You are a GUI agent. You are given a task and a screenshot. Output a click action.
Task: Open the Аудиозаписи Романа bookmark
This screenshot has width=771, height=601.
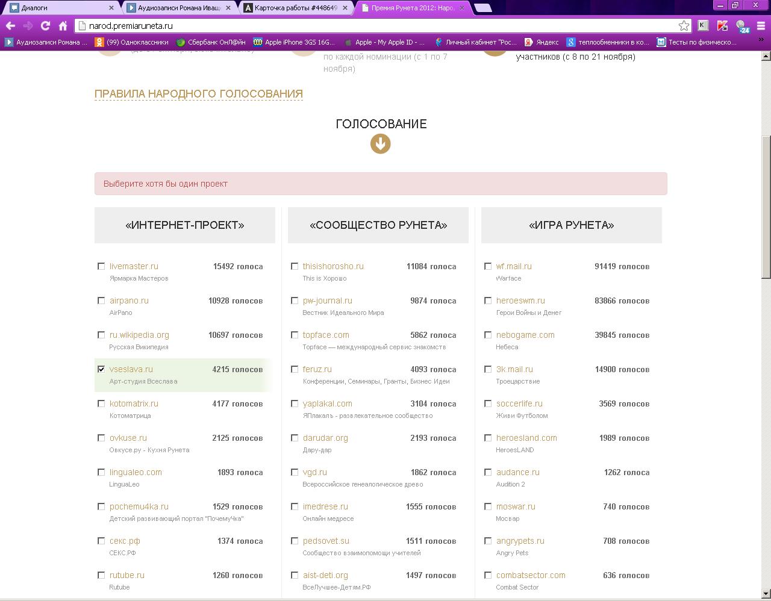coord(46,42)
